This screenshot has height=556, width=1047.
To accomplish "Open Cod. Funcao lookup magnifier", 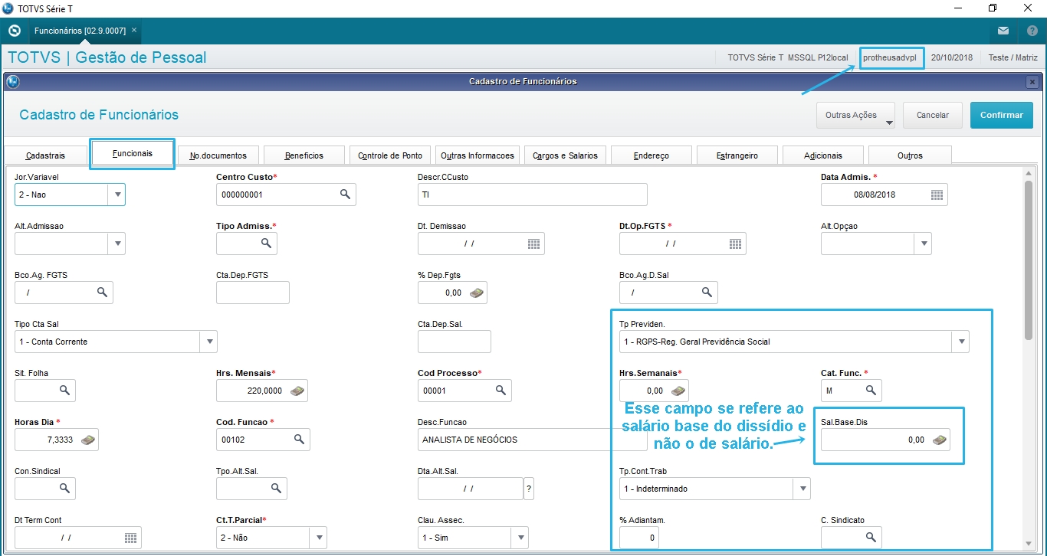I will click(x=299, y=440).
